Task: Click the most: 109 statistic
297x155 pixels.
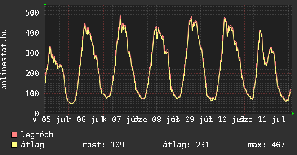Action: (x=103, y=145)
